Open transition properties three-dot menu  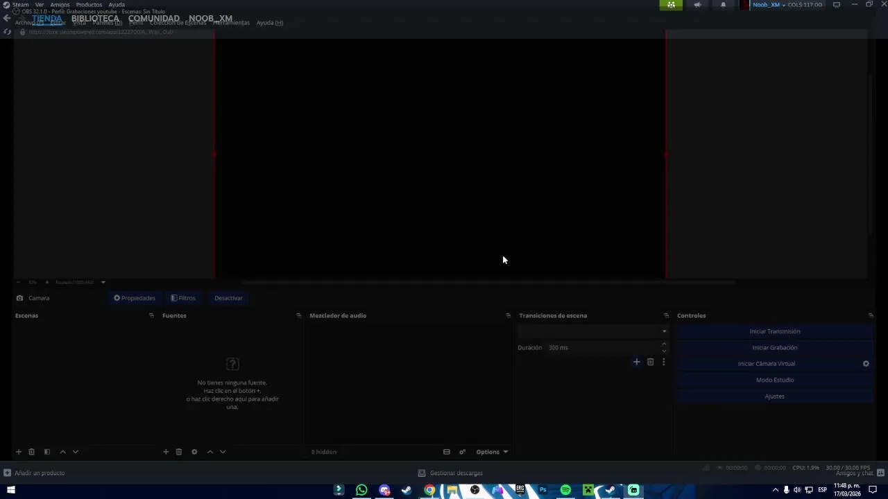pyautogui.click(x=663, y=362)
